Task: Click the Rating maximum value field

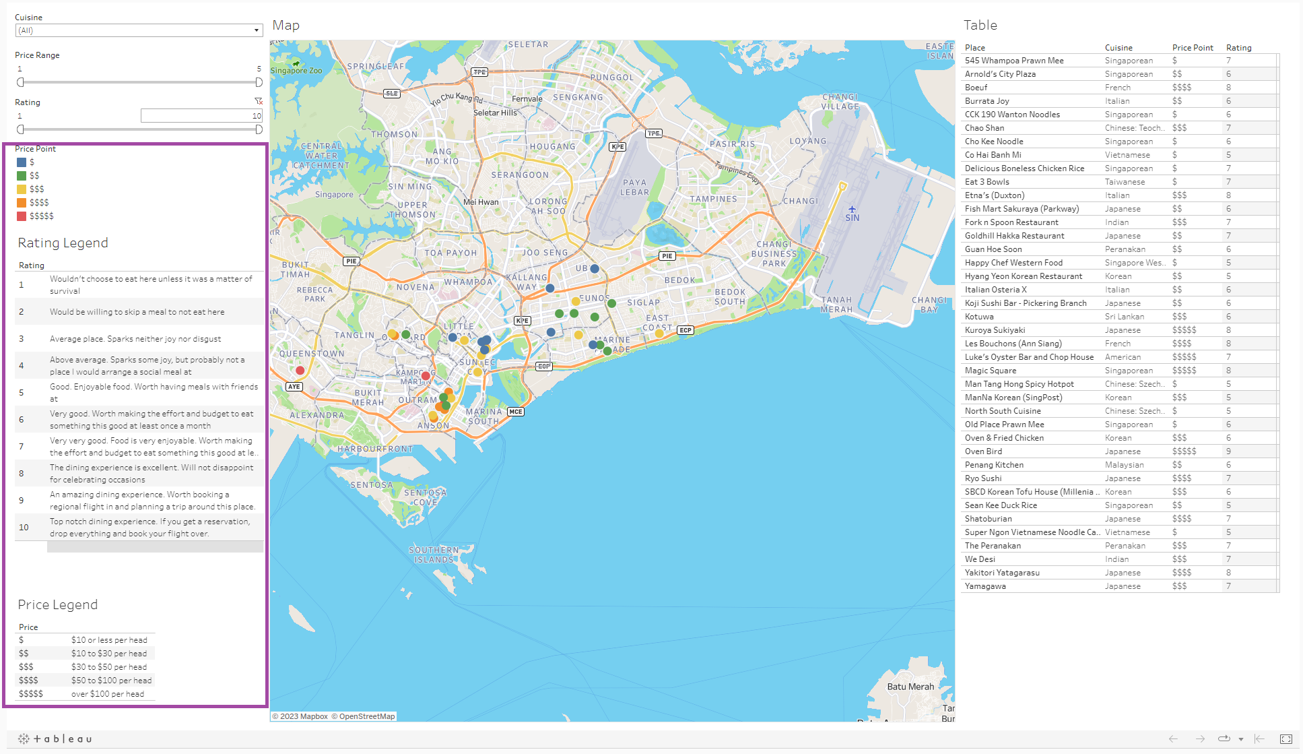Action: click(201, 116)
